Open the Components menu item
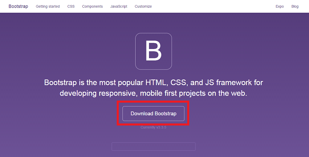Screen dimensions: 309x157 point(92,7)
